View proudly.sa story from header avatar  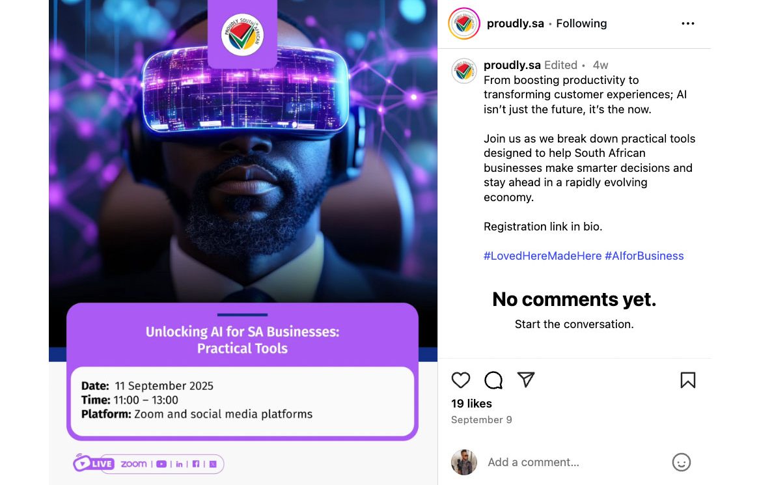463,23
